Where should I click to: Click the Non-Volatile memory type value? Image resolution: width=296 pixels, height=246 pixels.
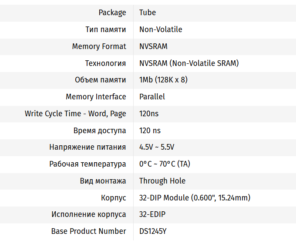click(161, 30)
